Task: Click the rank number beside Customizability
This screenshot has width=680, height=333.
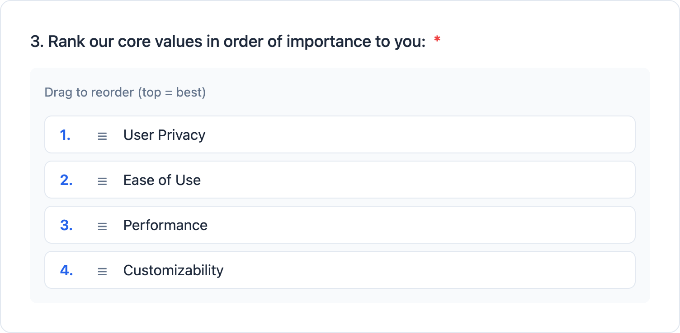Action: pyautogui.click(x=67, y=270)
